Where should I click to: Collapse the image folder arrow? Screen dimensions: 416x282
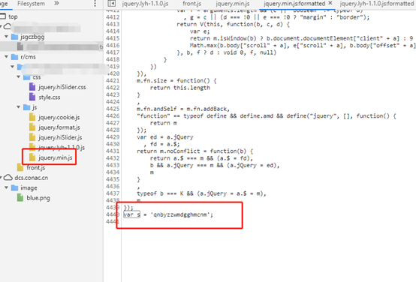pos(6,187)
